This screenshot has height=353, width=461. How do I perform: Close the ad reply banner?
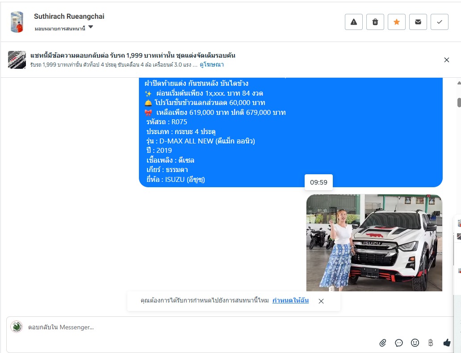pyautogui.click(x=447, y=60)
